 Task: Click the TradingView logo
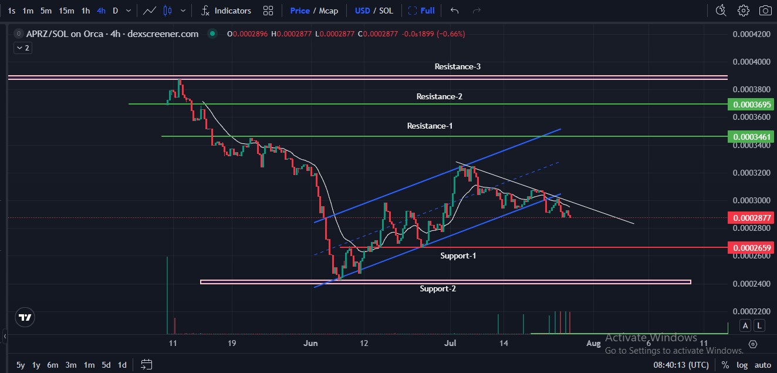[25, 317]
